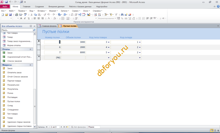Click the Gridlines table icon
220x133 pixels.
pyautogui.click(x=63, y=18)
